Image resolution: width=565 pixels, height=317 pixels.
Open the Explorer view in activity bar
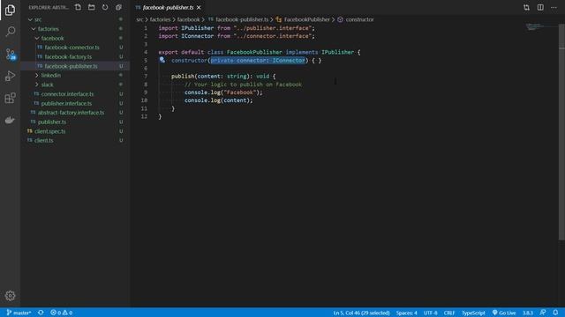(10, 10)
